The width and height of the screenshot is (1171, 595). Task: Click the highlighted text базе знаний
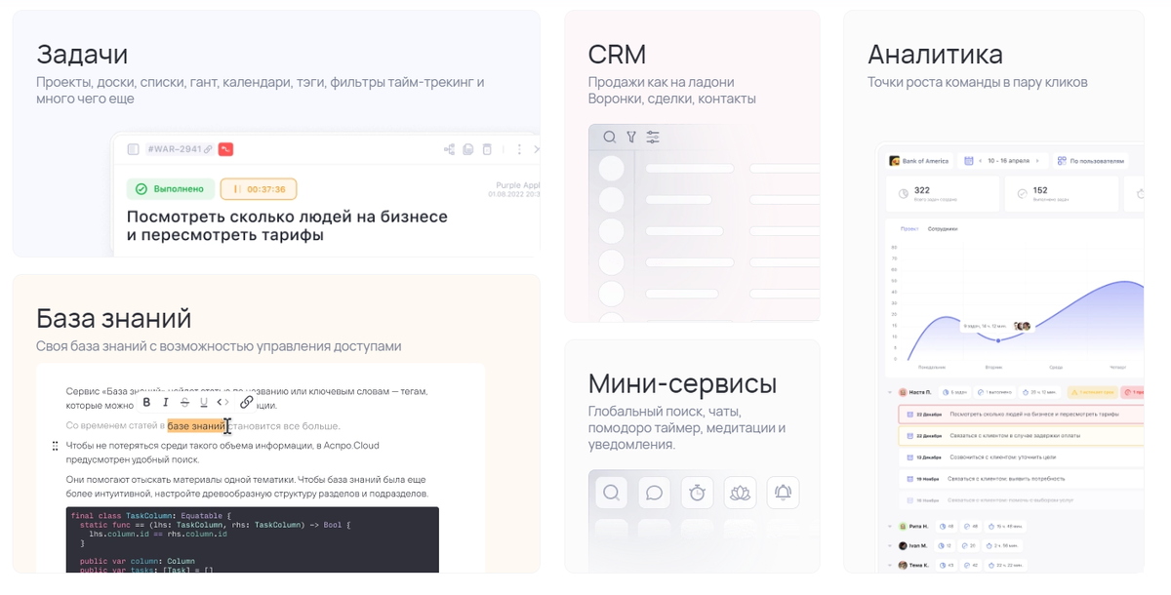195,425
